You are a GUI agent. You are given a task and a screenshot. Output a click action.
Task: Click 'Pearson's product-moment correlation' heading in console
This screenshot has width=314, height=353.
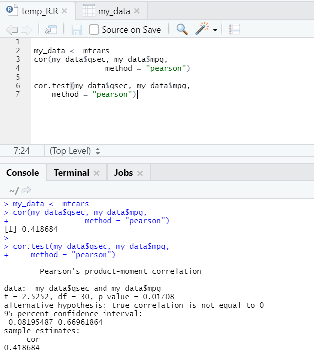(120, 271)
